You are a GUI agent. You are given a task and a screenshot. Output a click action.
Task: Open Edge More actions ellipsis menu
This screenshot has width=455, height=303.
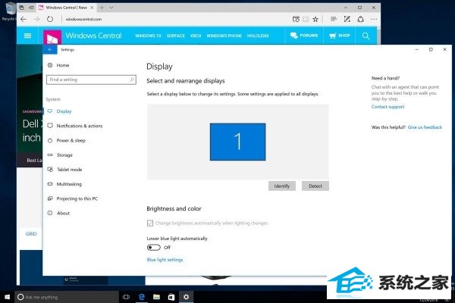(x=374, y=19)
